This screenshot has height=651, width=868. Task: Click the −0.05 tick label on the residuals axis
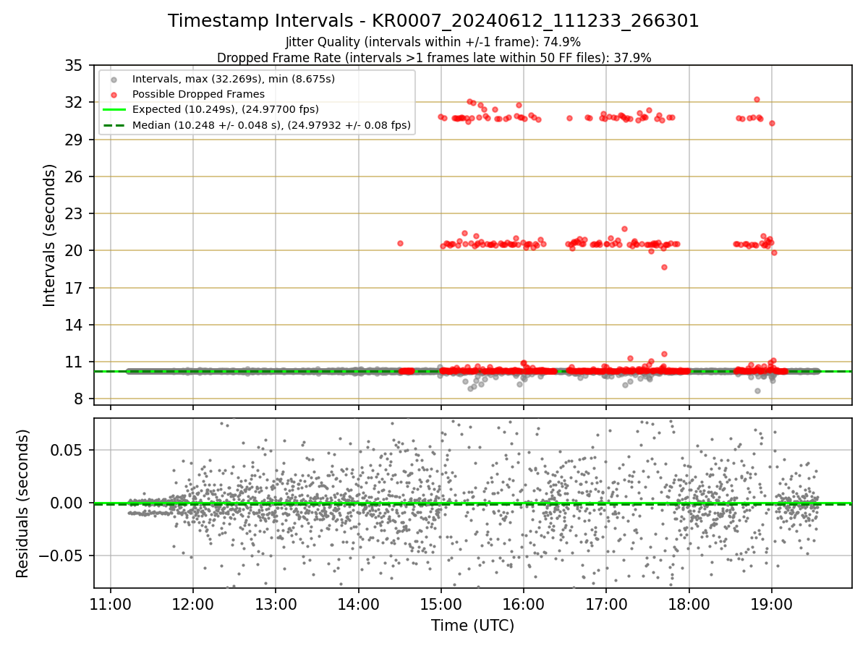(x=62, y=556)
